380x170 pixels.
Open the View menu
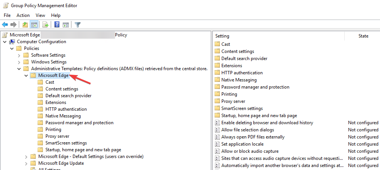point(40,15)
